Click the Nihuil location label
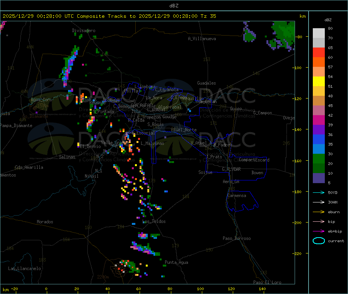Screen dimensions: 348x294 (91, 176)
